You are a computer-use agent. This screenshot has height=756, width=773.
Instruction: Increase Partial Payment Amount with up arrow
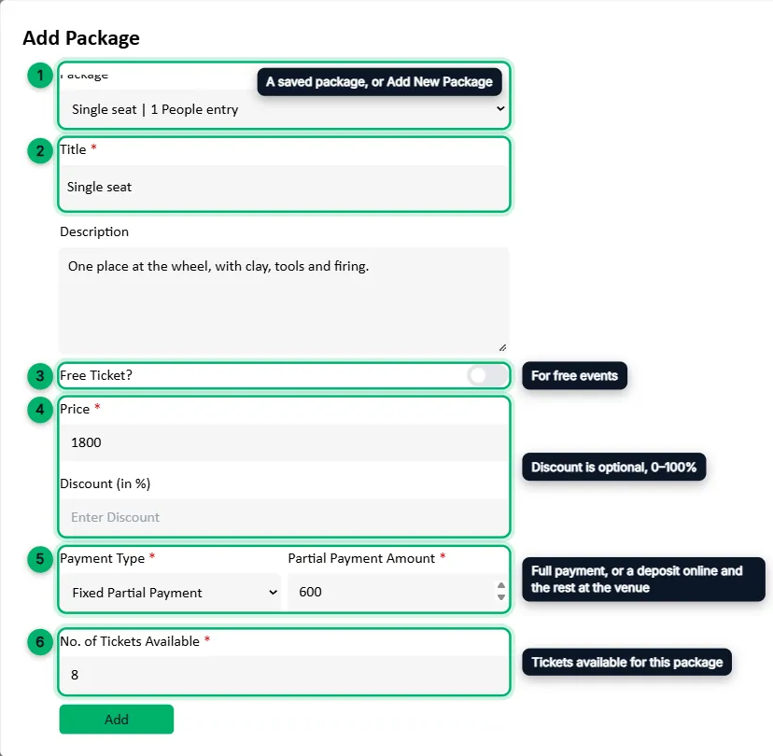[501, 585]
